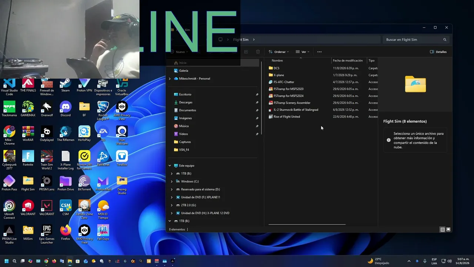Open the Ubisoft Connect desktop icon
Screen dimensions: 474x267
click(x=9, y=210)
